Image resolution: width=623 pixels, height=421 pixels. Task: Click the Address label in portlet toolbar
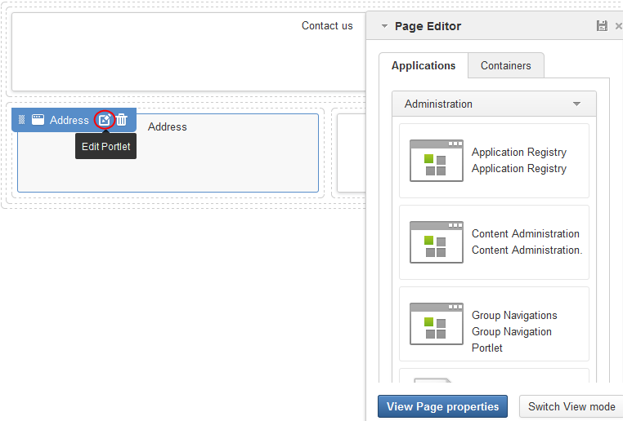click(x=69, y=120)
